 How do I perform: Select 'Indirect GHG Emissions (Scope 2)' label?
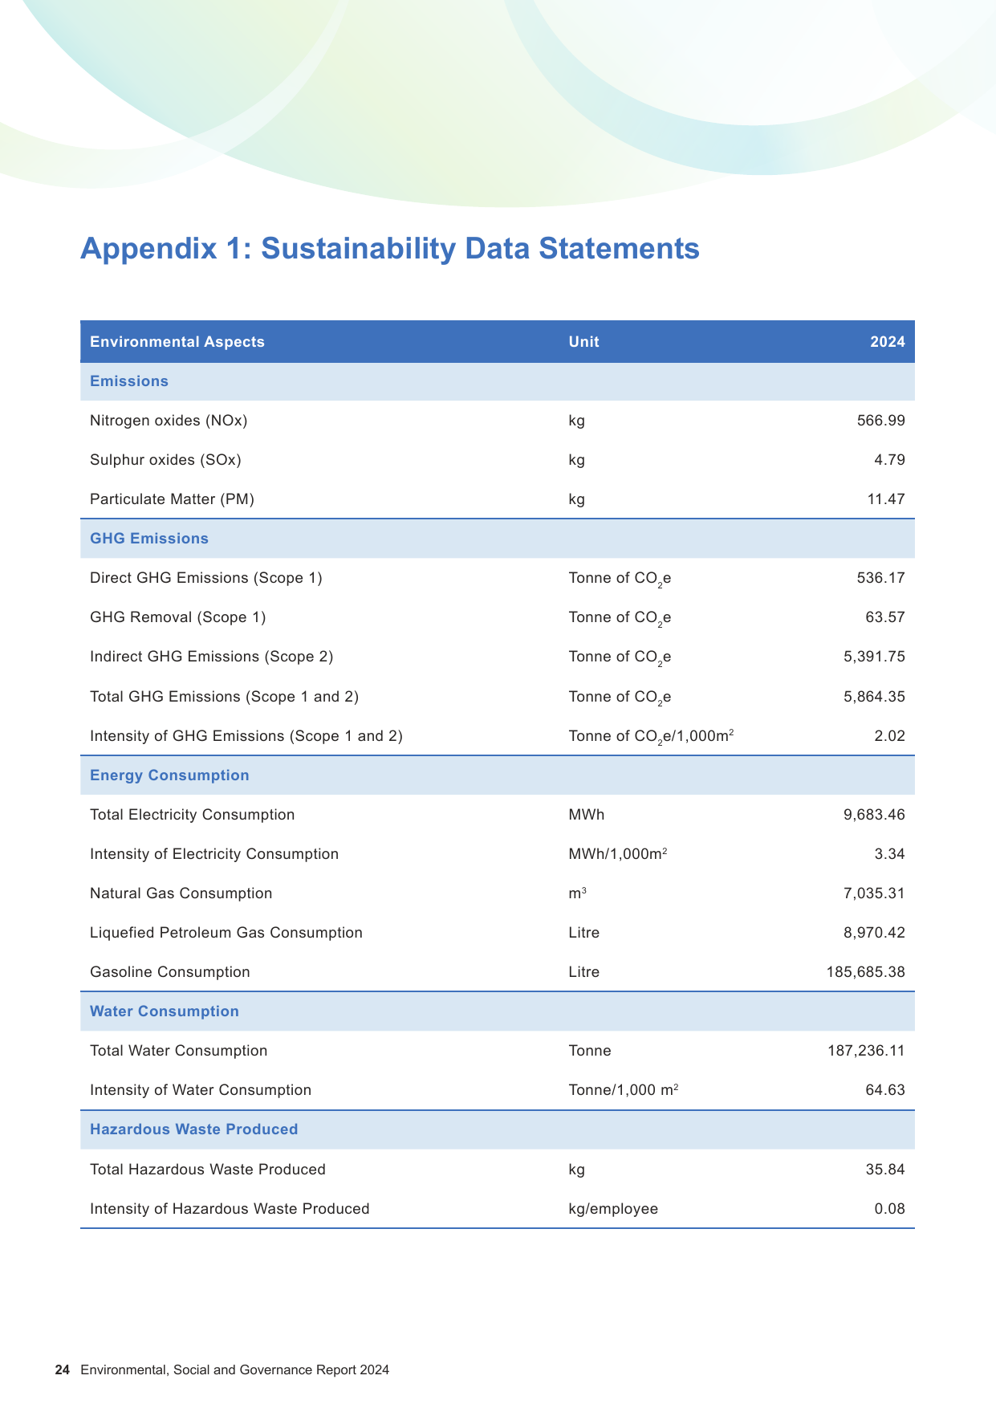[x=211, y=657]
